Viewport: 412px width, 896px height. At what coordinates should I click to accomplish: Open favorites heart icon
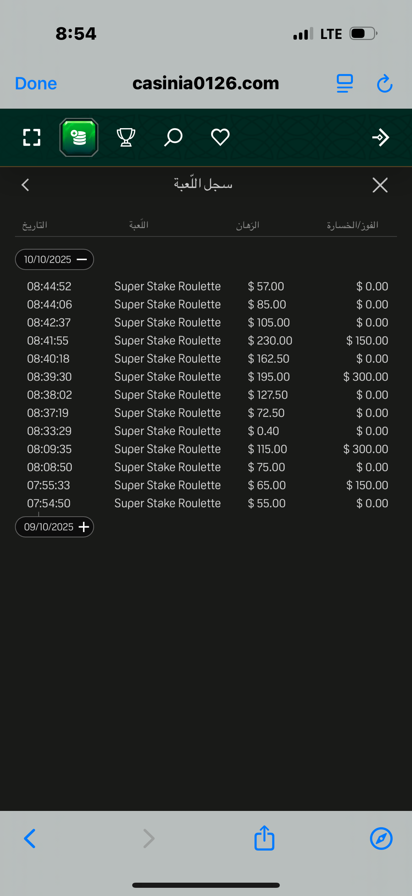220,137
